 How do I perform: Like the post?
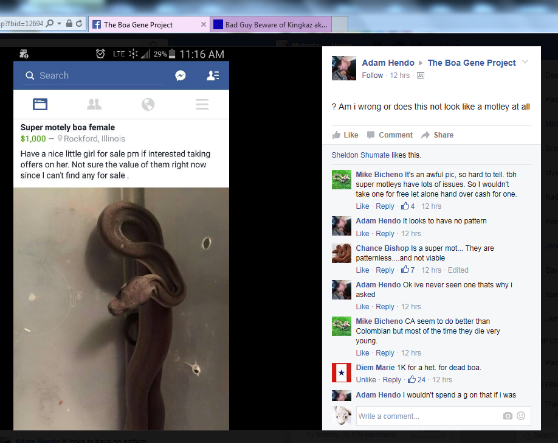click(x=345, y=135)
